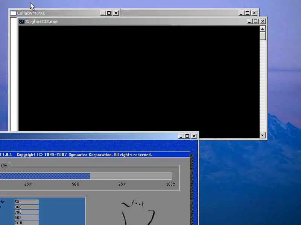Click the CollabVM PXE window title icon
Viewport: 301px width, 225px height.
point(13,13)
